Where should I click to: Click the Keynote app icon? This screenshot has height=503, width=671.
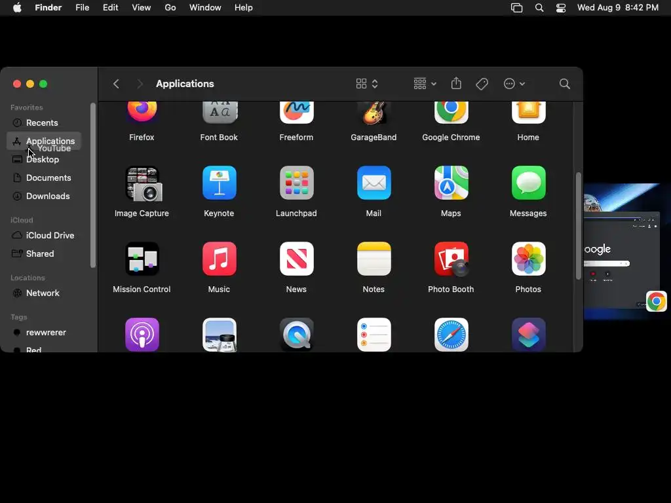click(219, 183)
